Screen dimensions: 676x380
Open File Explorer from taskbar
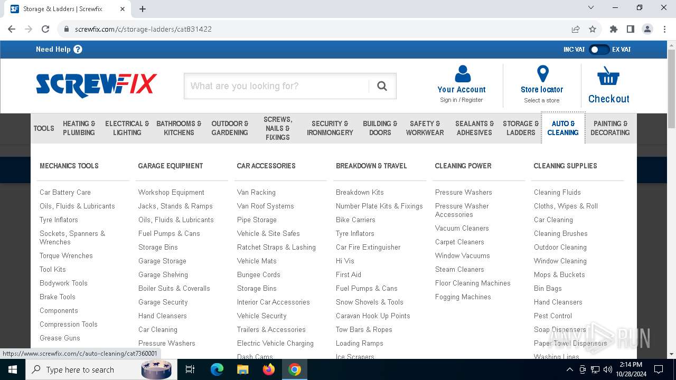coord(242,369)
